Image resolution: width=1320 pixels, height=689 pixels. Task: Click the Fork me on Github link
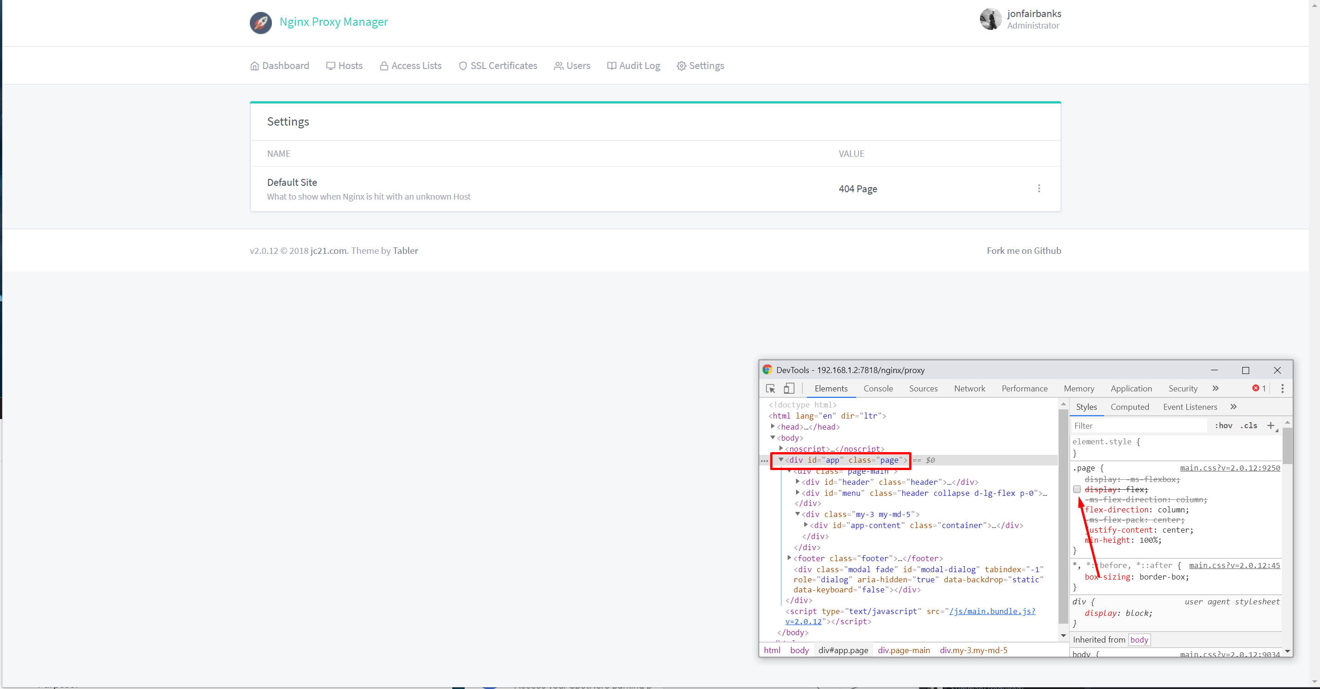tap(1023, 251)
